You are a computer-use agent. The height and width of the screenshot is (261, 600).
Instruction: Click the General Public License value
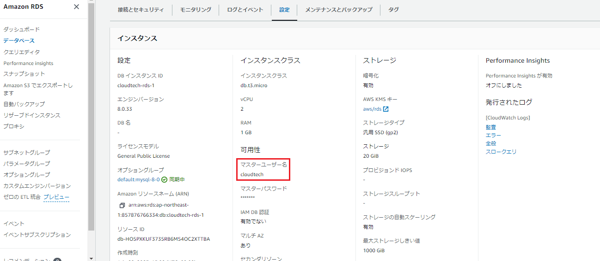coord(144,156)
